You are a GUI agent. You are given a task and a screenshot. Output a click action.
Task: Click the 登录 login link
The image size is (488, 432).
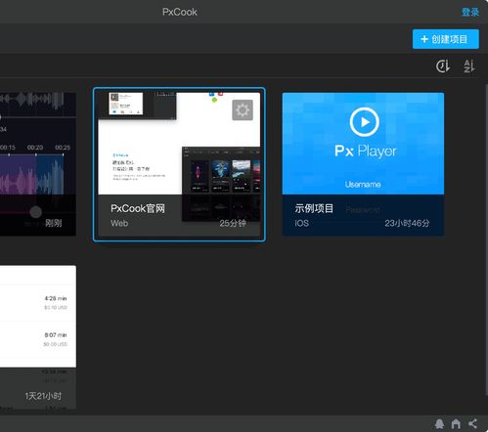[x=470, y=12]
